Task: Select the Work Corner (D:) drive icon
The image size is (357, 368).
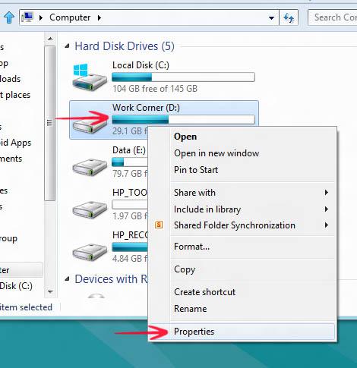Action: pos(90,125)
